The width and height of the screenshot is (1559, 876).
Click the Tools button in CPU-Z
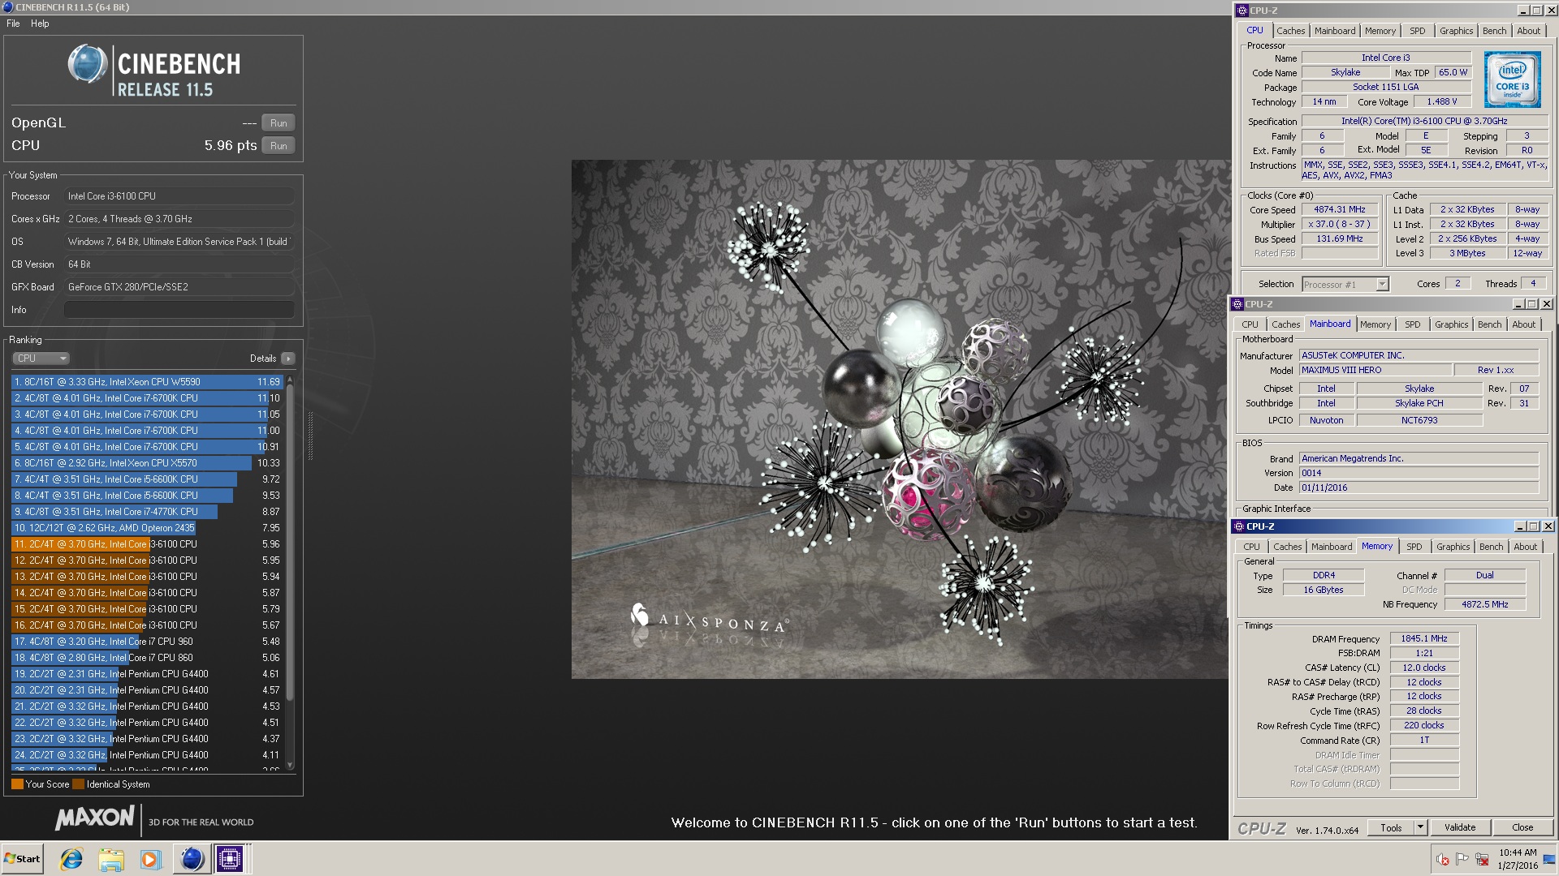click(x=1391, y=828)
